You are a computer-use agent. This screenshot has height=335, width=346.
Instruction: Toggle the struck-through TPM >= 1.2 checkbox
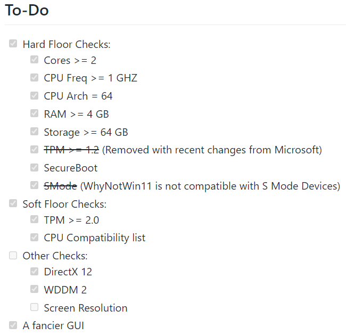(35, 150)
